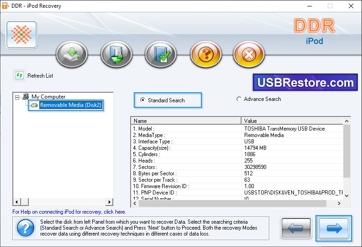Click the '255' value cell
The height and width of the screenshot is (247, 362).
coord(248,161)
